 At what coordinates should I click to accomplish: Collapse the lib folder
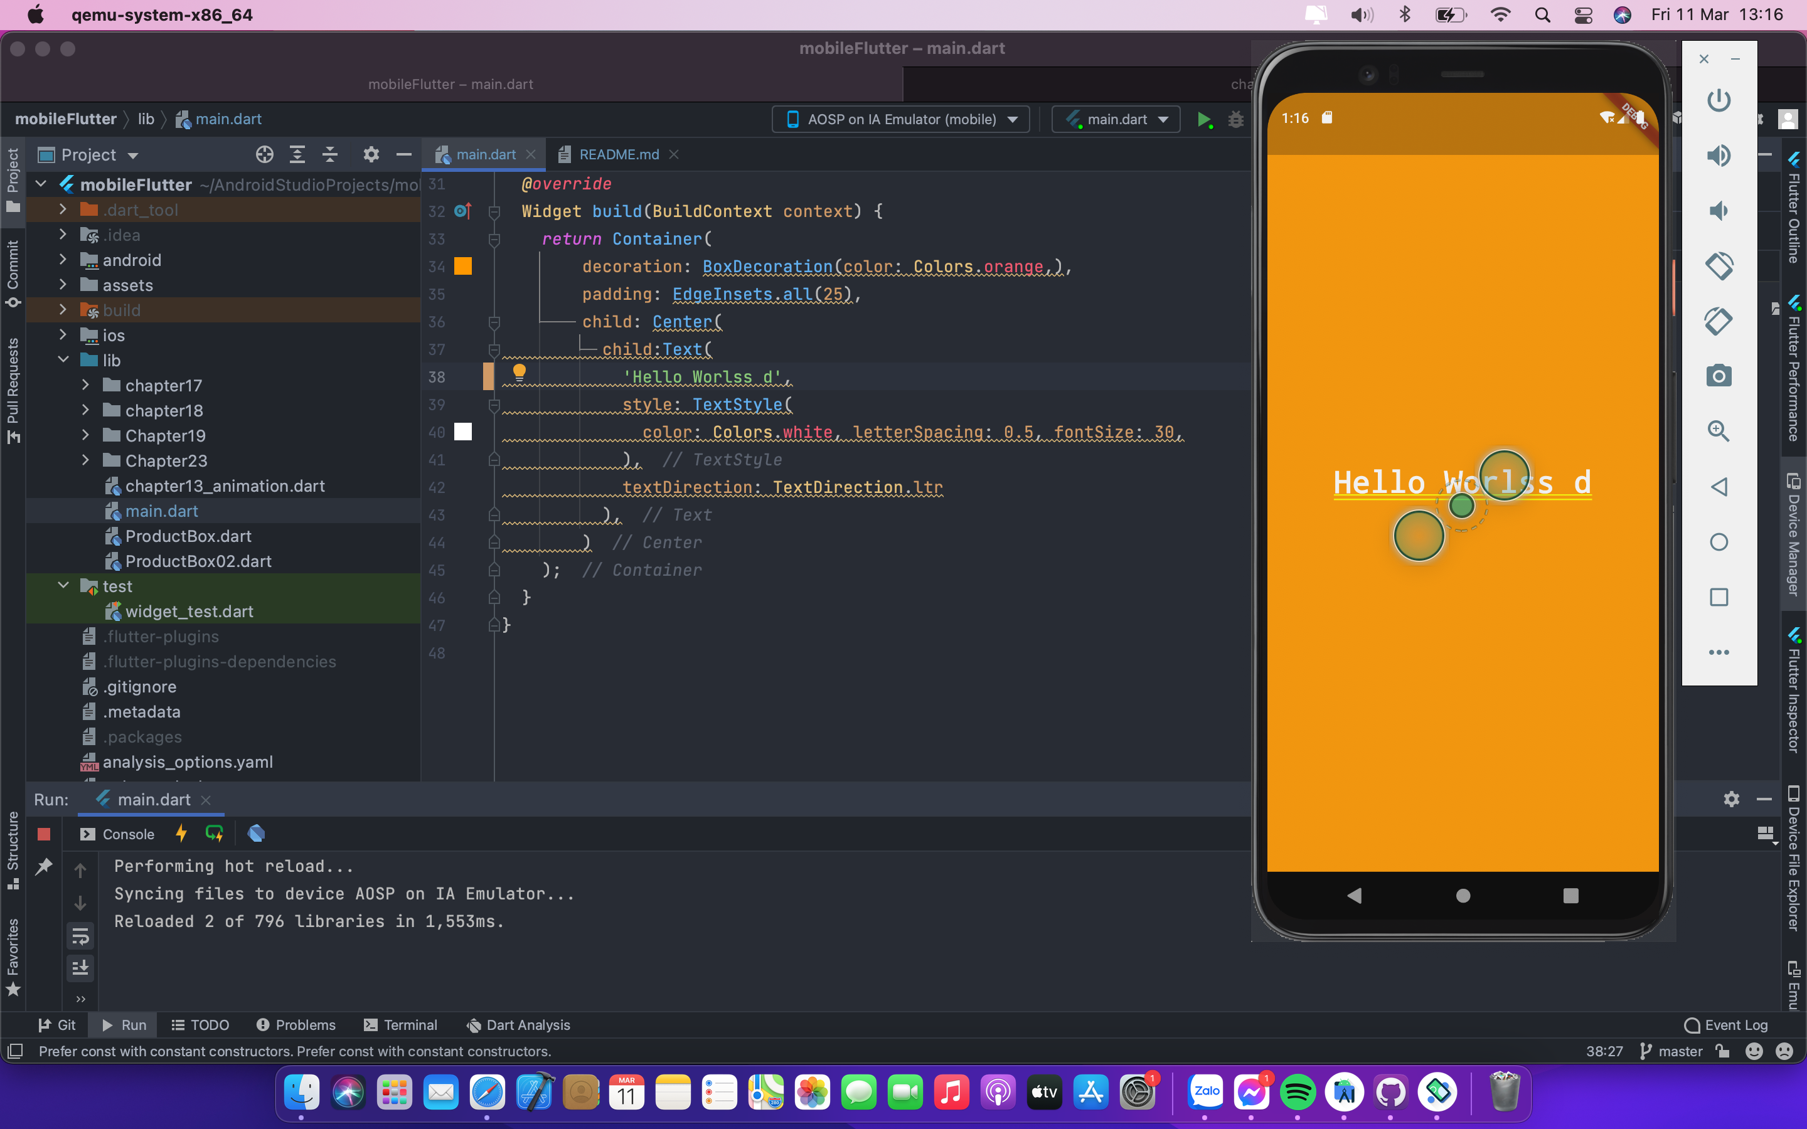click(x=63, y=360)
